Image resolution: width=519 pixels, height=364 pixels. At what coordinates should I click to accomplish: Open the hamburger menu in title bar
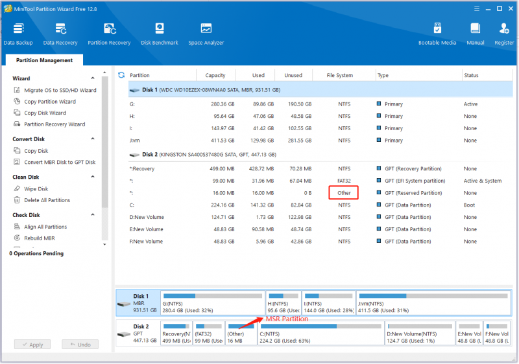[477, 9]
